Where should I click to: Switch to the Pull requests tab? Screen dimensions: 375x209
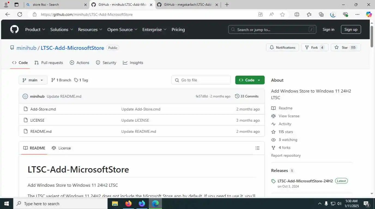point(49,63)
